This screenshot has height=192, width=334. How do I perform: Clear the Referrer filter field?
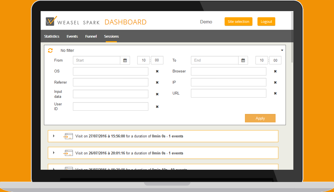157,82
